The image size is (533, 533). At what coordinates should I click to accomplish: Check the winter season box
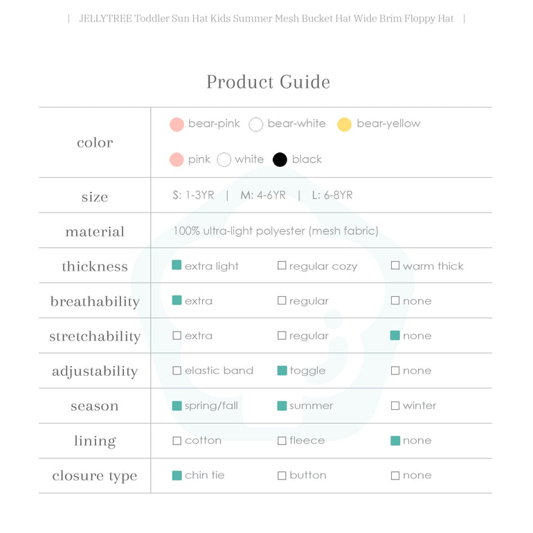(x=395, y=406)
